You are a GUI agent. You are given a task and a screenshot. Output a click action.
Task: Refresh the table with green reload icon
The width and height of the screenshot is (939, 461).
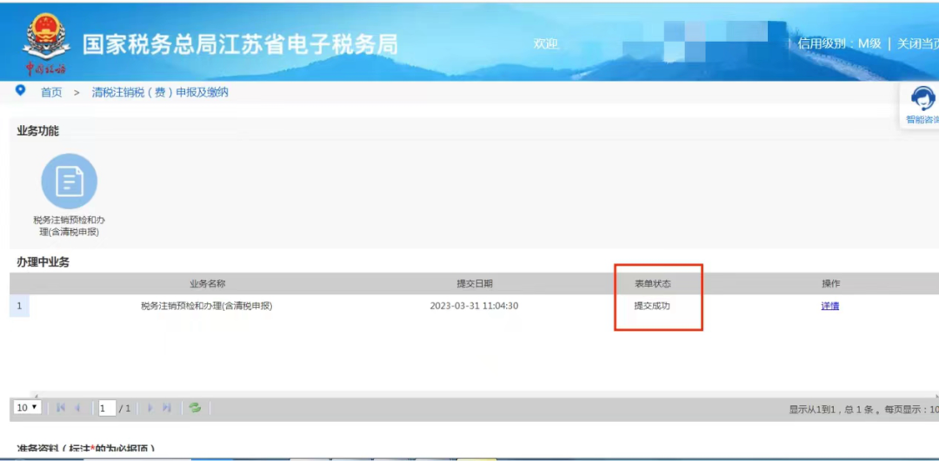tap(195, 407)
